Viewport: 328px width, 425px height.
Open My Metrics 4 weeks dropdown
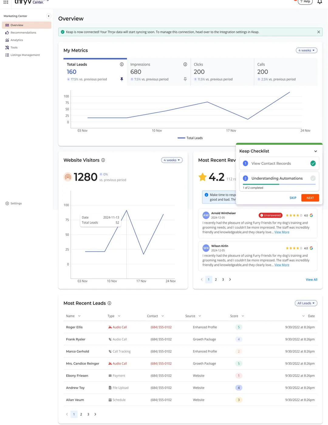click(306, 50)
